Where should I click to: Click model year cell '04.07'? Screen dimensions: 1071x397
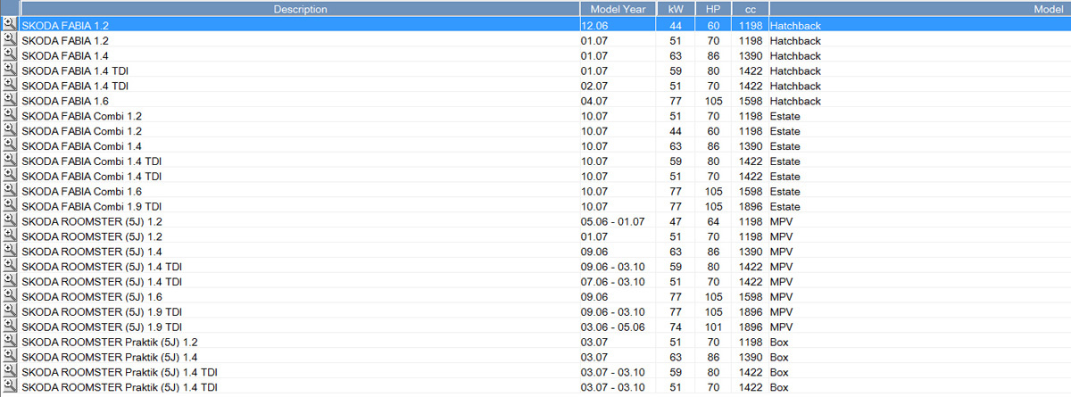click(x=594, y=101)
